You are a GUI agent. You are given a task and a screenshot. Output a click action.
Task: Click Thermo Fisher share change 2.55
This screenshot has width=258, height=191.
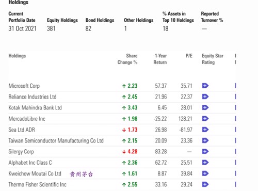point(133,184)
